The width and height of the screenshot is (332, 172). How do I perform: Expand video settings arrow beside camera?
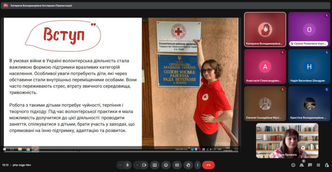click(137, 165)
